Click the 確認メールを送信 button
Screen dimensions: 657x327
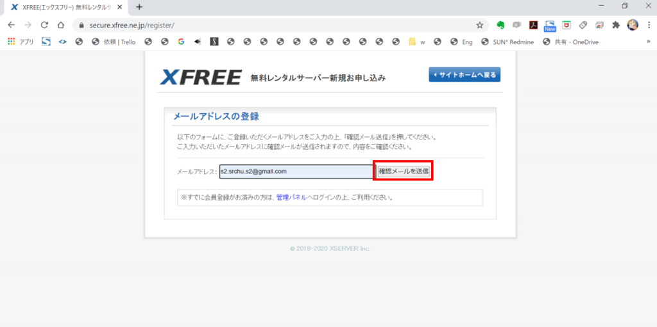click(403, 171)
